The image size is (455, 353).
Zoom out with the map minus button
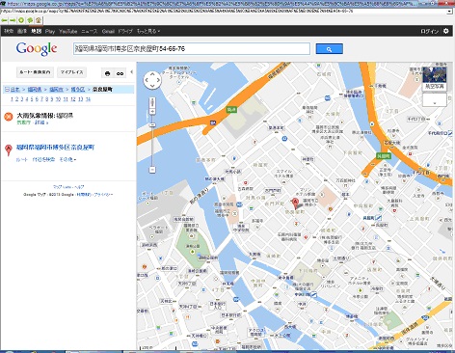[152, 170]
